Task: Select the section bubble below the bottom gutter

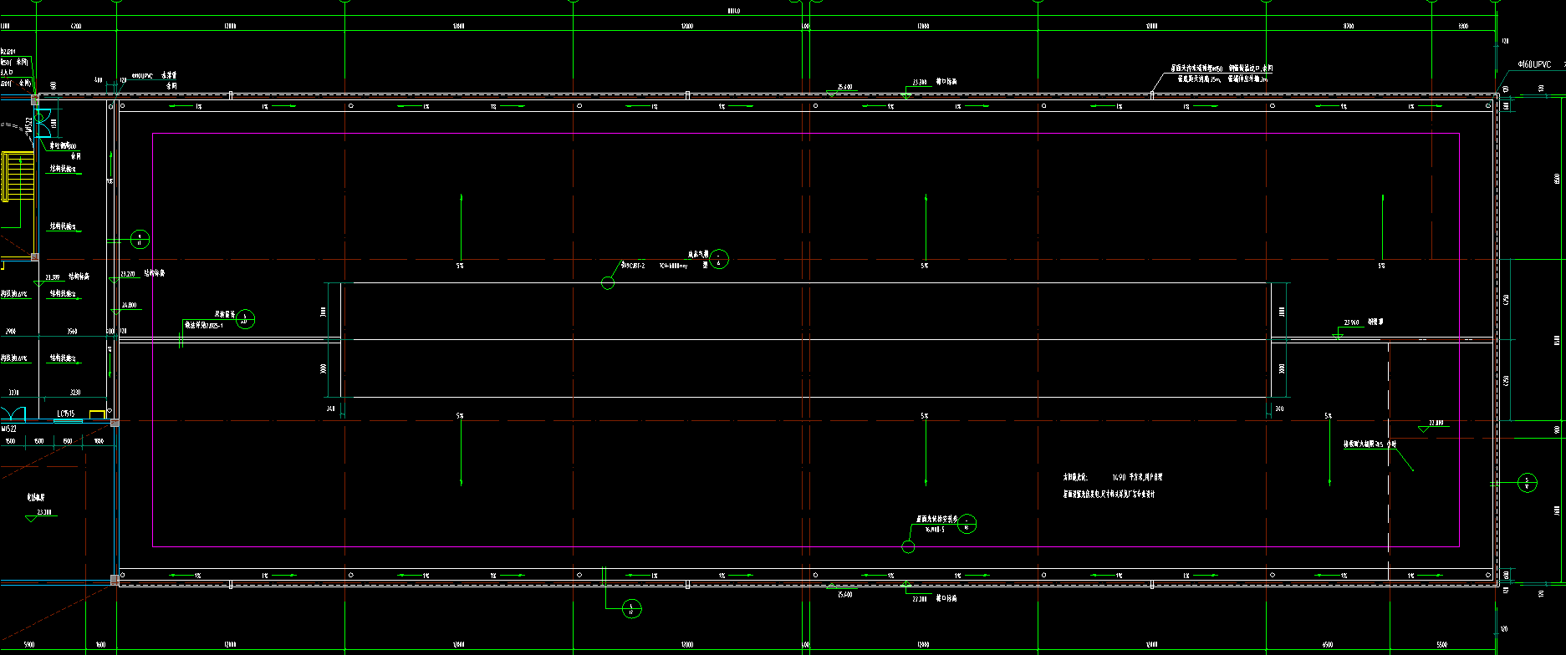Action: coord(632,609)
